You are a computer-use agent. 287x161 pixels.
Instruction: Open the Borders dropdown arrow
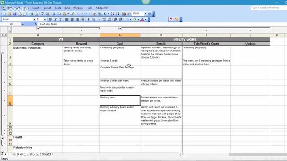coord(130,19)
